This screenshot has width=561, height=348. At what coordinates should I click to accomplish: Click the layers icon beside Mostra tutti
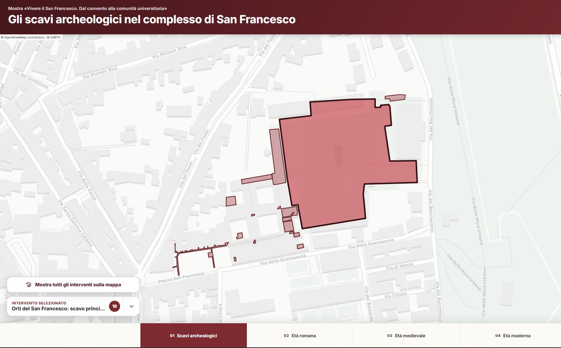point(28,285)
